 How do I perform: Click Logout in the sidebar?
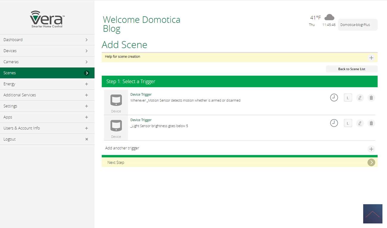tap(47, 139)
